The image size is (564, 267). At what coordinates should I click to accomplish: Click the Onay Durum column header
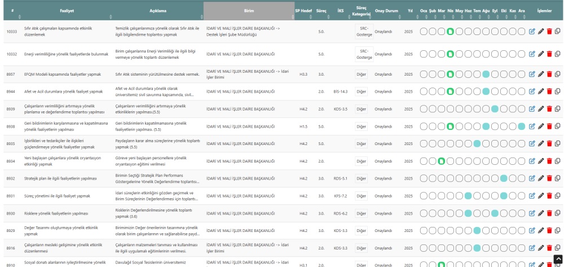(x=387, y=10)
